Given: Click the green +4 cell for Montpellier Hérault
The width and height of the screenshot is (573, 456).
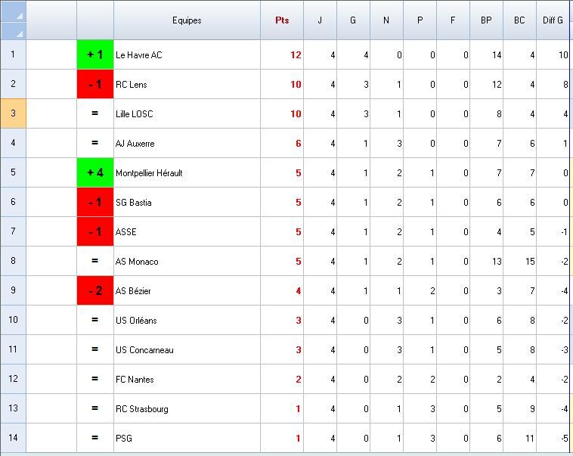Looking at the screenshot, I should pyautogui.click(x=95, y=172).
